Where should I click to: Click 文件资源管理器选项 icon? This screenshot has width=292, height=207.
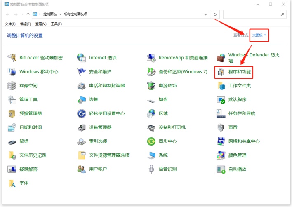(82, 155)
